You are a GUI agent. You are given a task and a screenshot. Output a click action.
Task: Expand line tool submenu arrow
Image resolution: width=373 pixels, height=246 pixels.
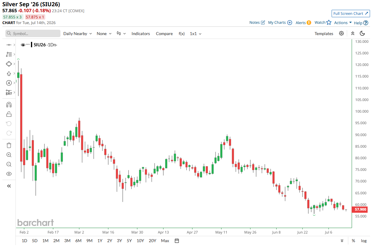[14, 45]
